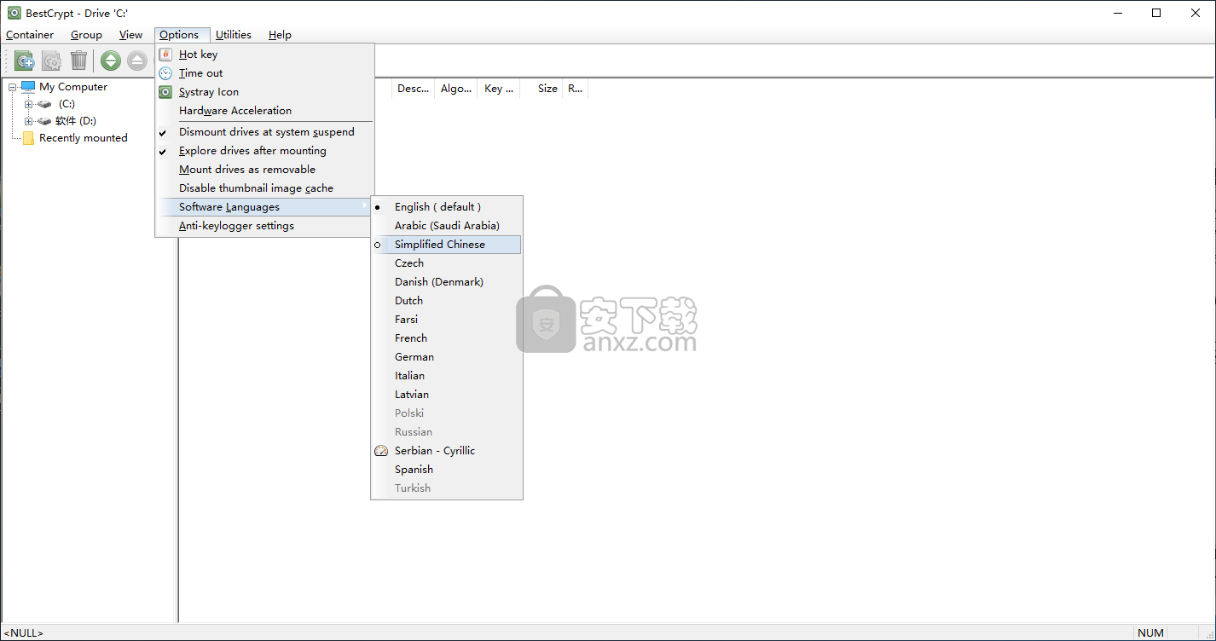This screenshot has height=641, width=1216.
Task: Click the New Container toolbar icon
Action: (x=24, y=61)
